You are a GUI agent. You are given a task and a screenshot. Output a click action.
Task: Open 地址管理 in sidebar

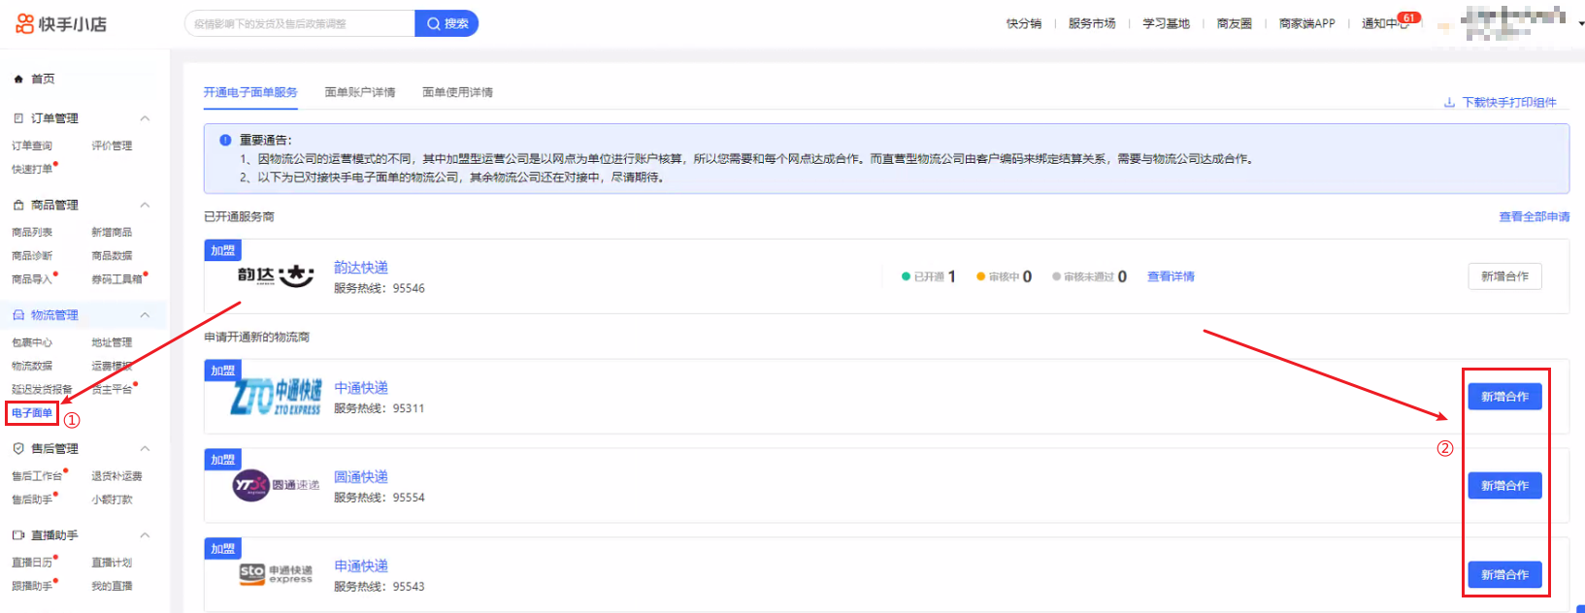pyautogui.click(x=112, y=342)
